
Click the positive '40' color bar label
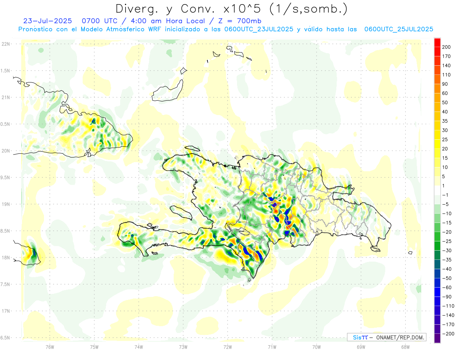tap(445, 112)
